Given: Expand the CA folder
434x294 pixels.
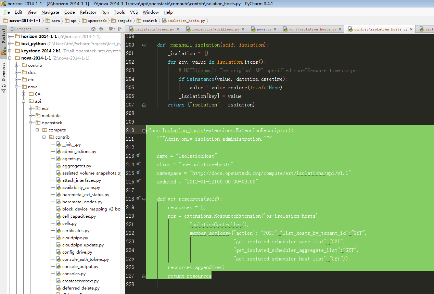Looking at the screenshot, I should [x=24, y=94].
